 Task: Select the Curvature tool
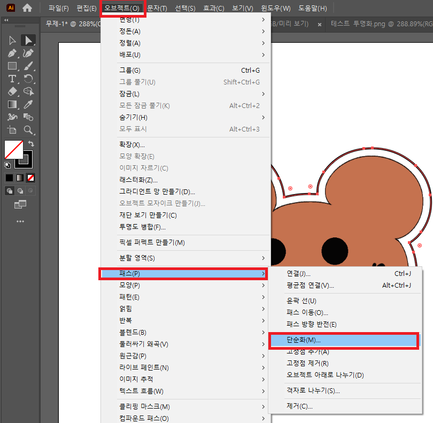click(28, 53)
